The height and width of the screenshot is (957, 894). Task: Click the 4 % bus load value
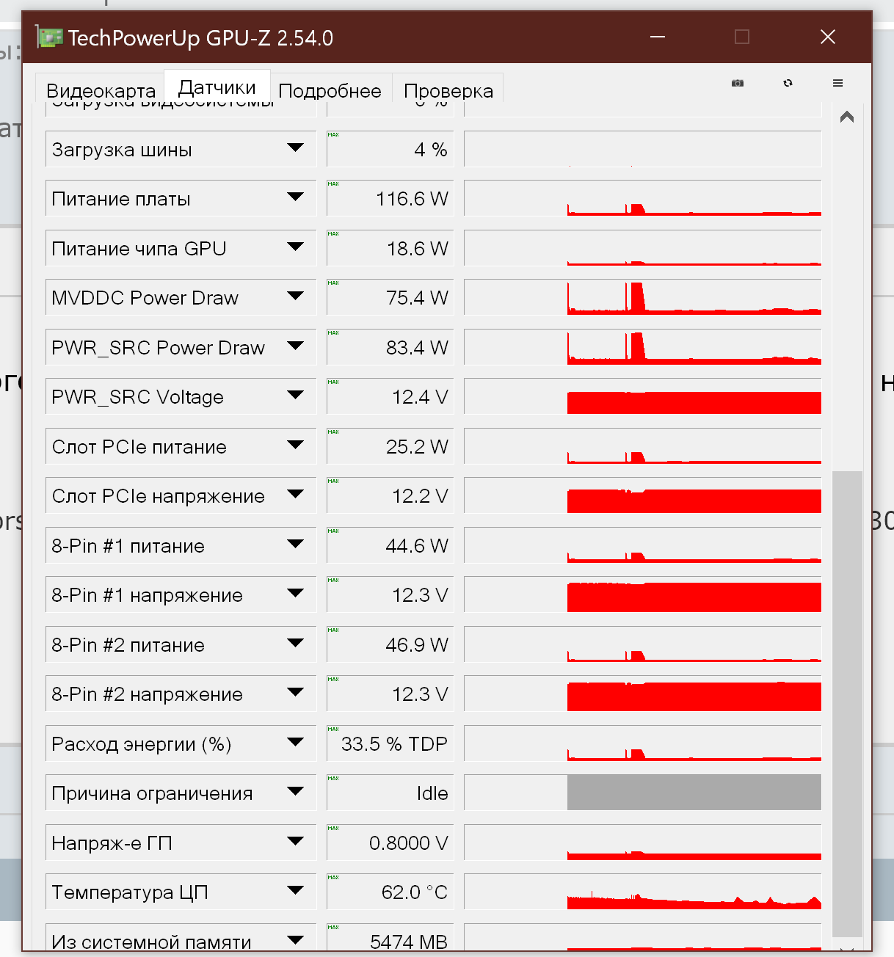pyautogui.click(x=390, y=149)
